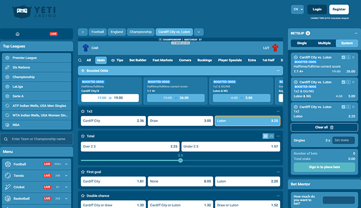
Task: Click Sign in to place bets
Action: coord(324,167)
